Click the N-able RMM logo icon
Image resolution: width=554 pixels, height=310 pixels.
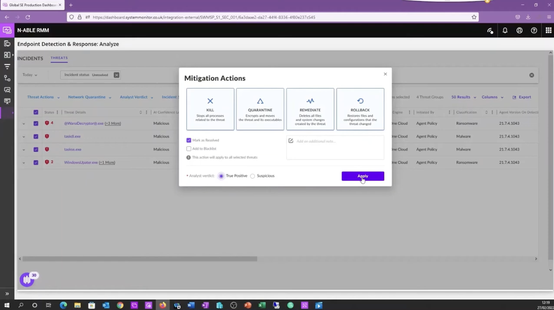coord(7,30)
